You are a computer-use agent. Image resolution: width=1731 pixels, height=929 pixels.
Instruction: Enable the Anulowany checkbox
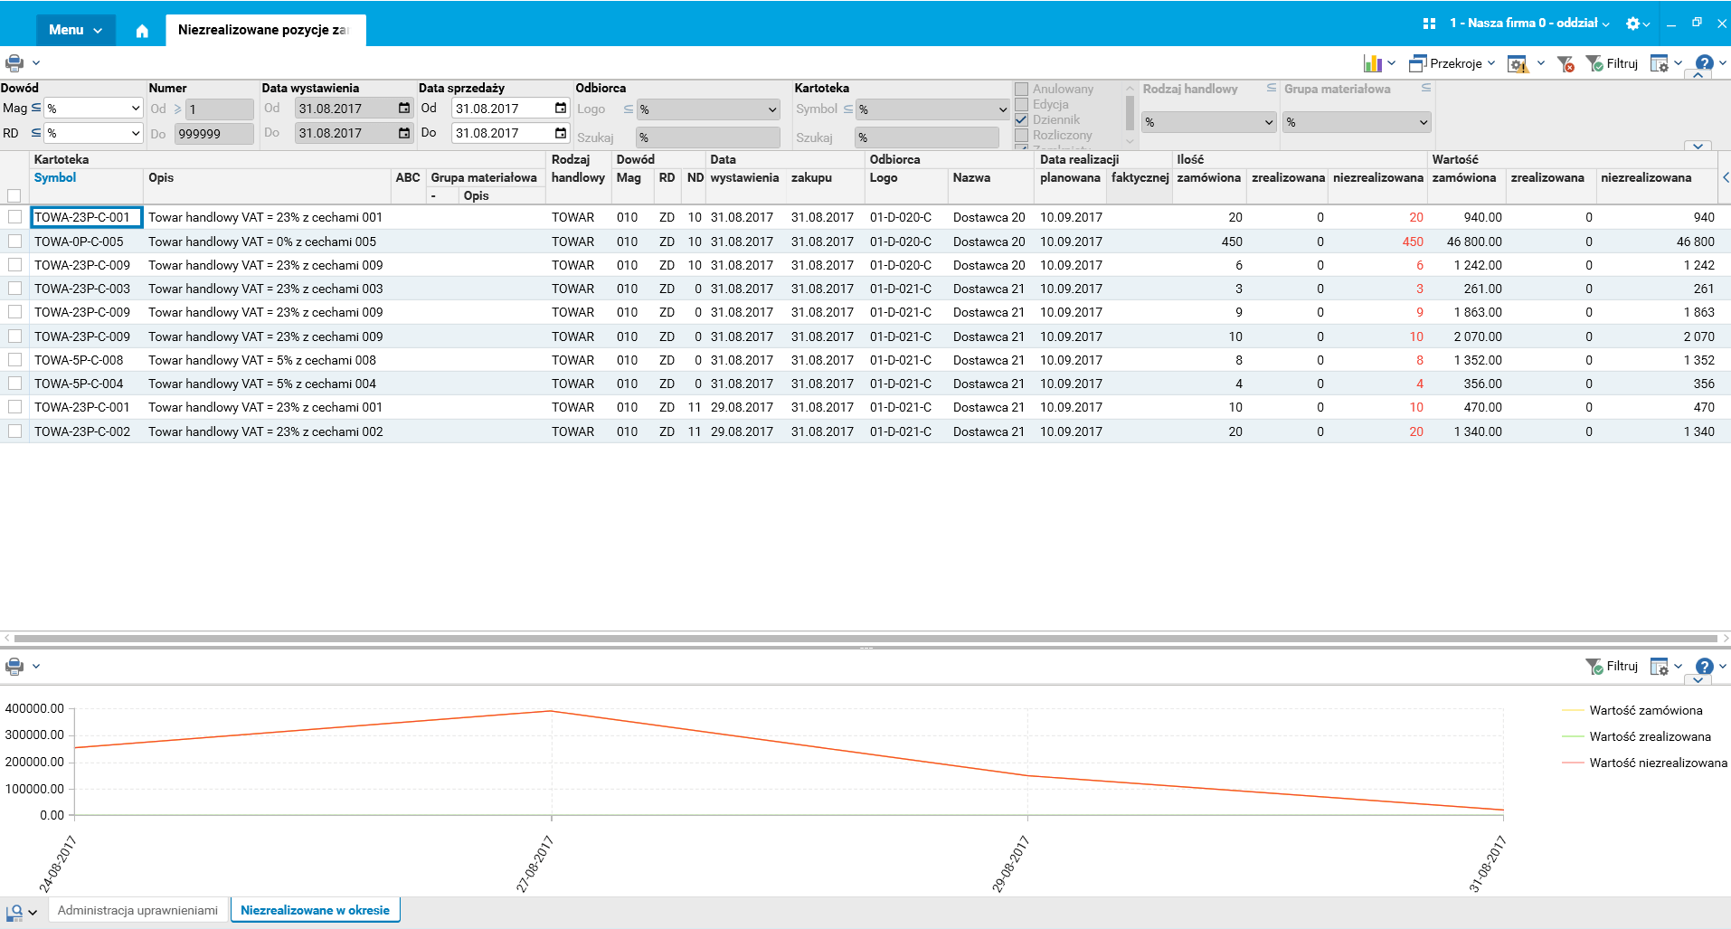tap(1022, 89)
